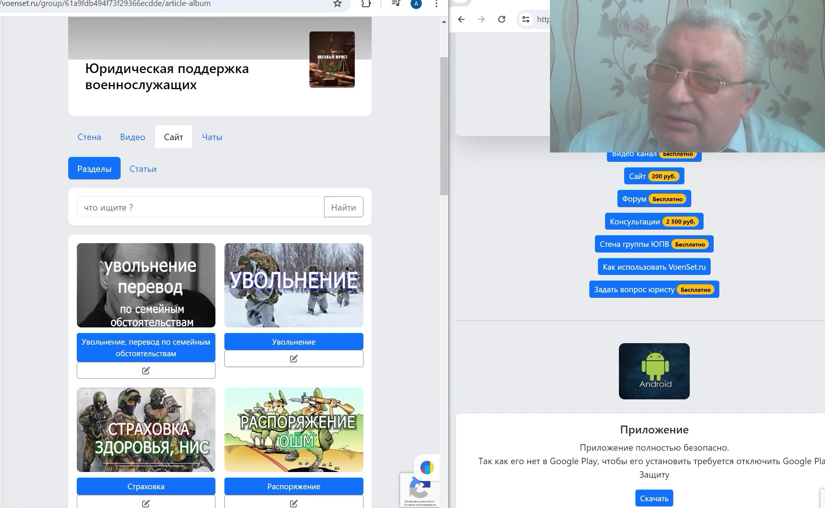This screenshot has height=508, width=825.
Task: Select the Сайт tab
Action: click(x=173, y=137)
